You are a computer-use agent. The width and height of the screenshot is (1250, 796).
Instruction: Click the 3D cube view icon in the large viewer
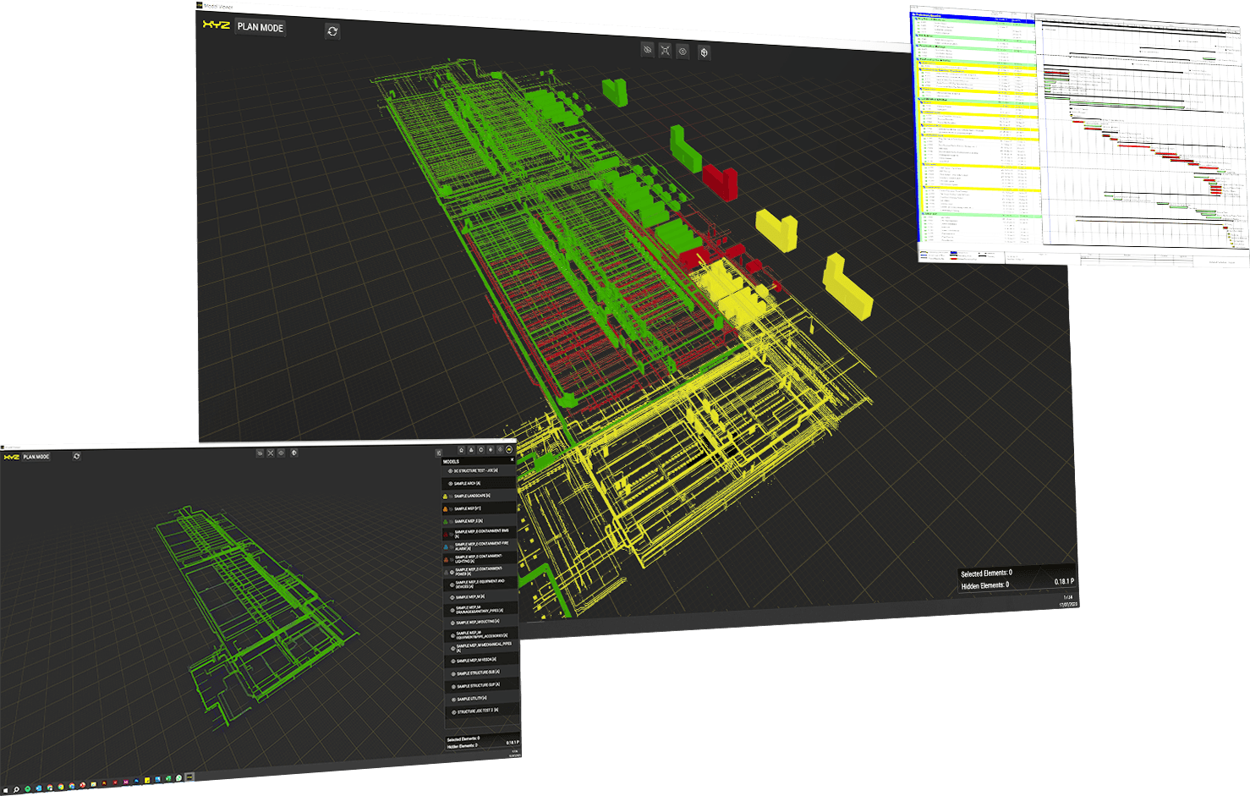coord(704,52)
